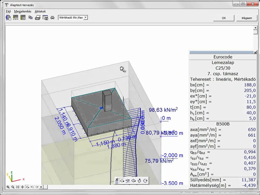The height and width of the screenshot is (195, 260).
Task: Click the 75,79 kN/m² label
Action: (x=159, y=161)
